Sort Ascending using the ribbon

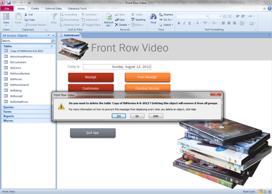69,15
